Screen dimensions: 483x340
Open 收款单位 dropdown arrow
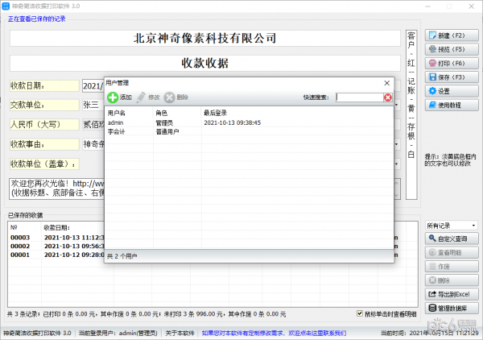(x=397, y=164)
